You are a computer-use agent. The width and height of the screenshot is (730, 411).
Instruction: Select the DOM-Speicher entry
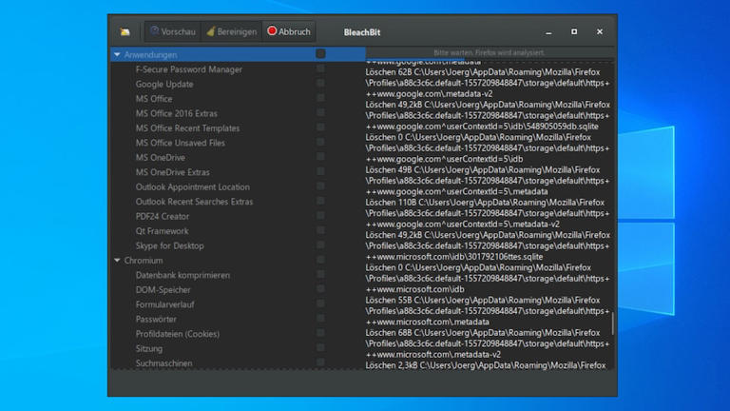[163, 290]
